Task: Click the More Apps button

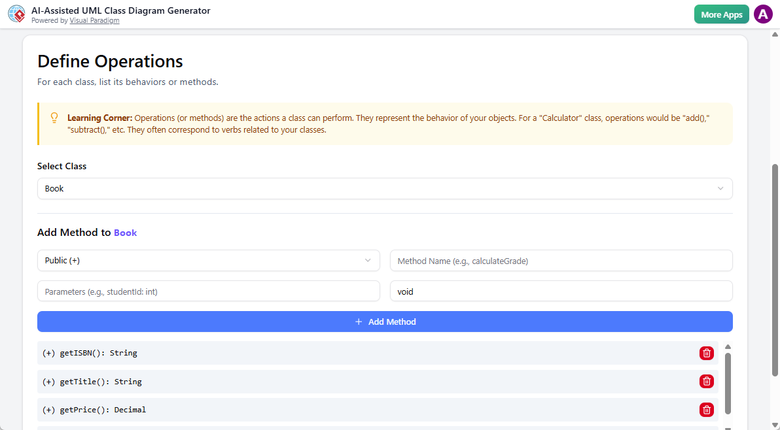Action: tap(721, 13)
